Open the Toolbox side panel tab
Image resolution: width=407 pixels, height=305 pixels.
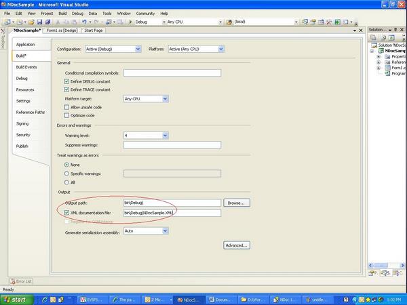3,39
